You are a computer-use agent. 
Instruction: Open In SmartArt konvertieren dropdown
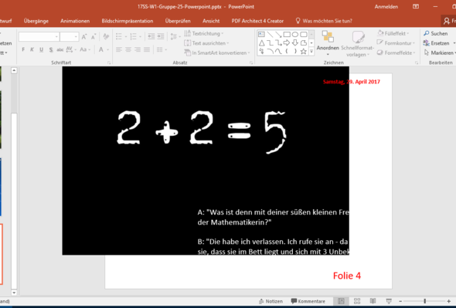217,52
